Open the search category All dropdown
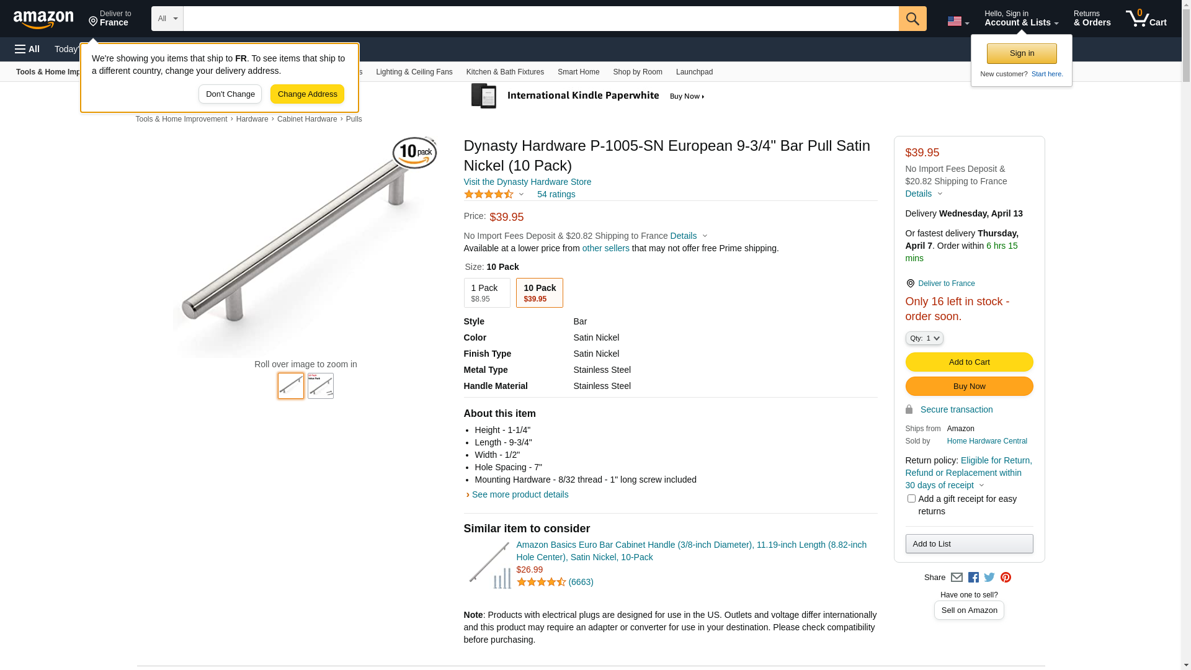 (167, 19)
